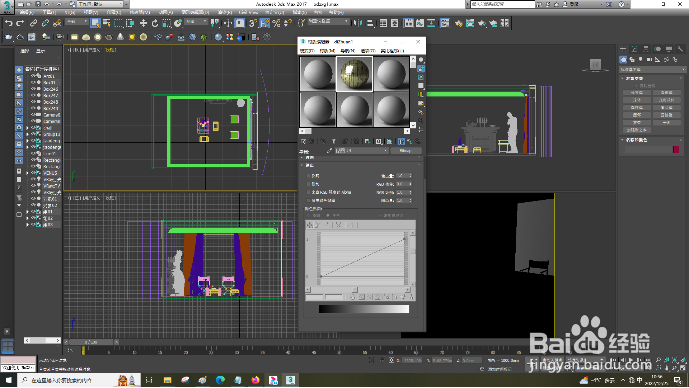
Task: Select the Lights creation icon in Create panel
Action: [x=640, y=60]
